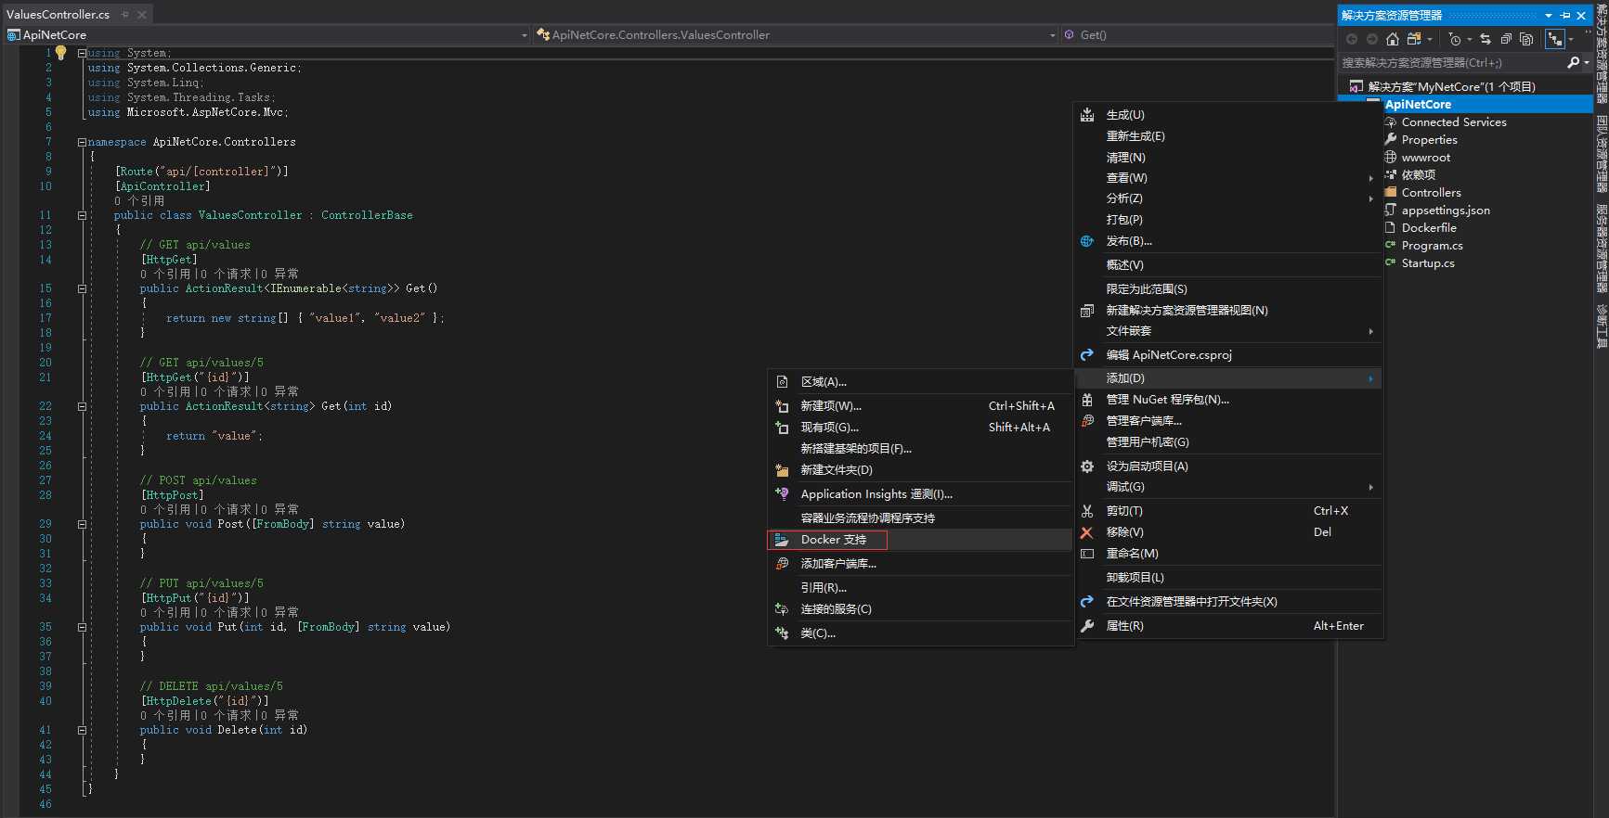1609x818 pixels.
Task: Click the search magnifier in Solution Explorer
Action: coord(1573,62)
